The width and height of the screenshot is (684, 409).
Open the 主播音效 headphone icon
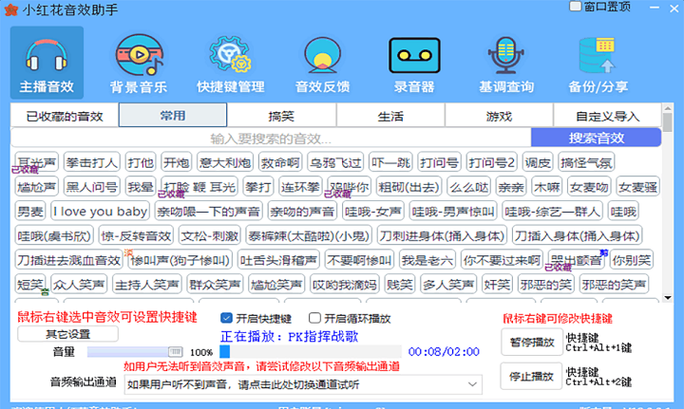tap(47, 56)
